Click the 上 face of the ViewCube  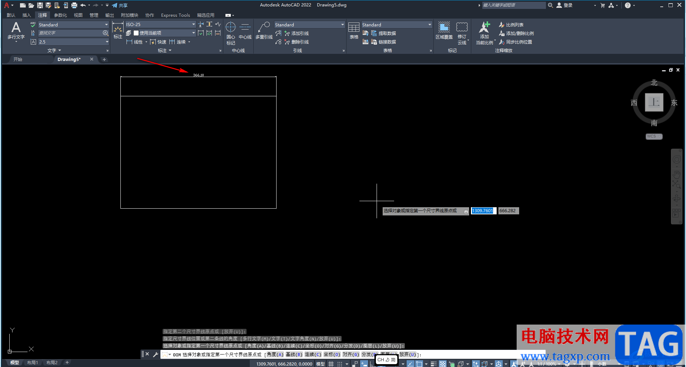(654, 102)
